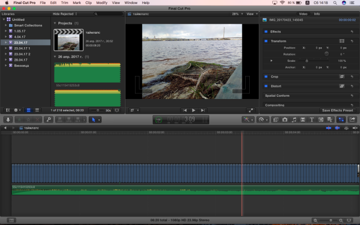Toggle the Inspector panel button

click(x=341, y=120)
